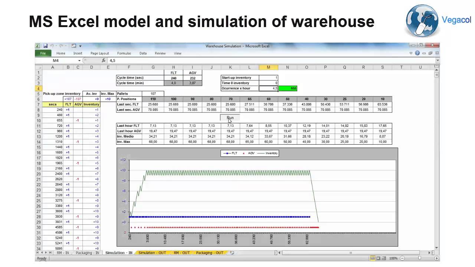
Task: Click the 100% zoom level label
Action: coord(393,258)
